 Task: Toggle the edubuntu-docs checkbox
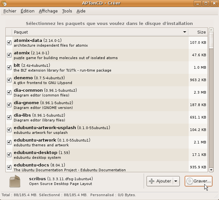9,167
